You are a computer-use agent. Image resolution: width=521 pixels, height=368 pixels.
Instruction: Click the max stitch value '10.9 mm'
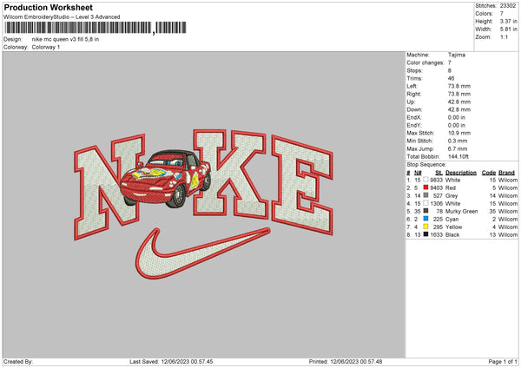pyautogui.click(x=459, y=133)
